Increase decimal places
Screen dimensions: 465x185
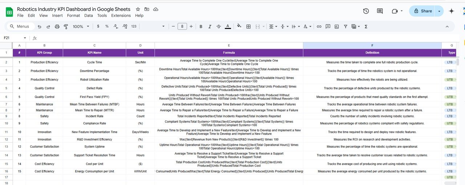coord(125,26)
